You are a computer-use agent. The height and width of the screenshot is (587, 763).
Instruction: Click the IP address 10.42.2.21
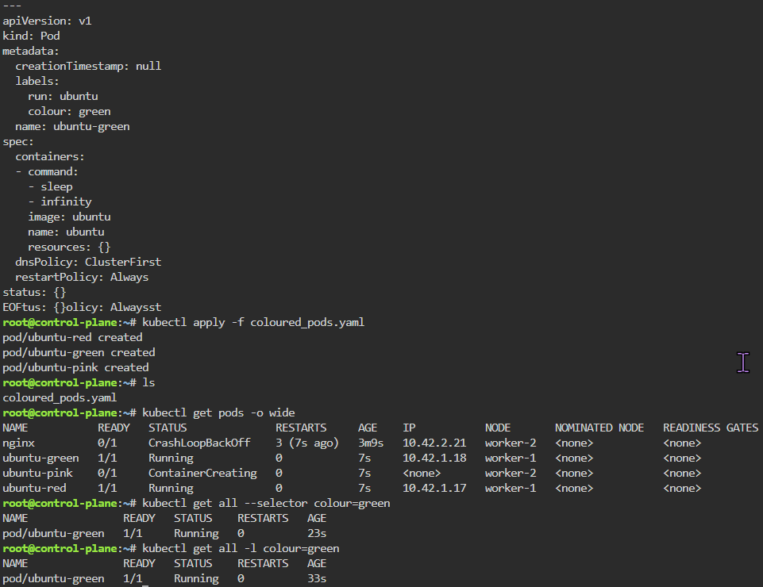point(434,443)
